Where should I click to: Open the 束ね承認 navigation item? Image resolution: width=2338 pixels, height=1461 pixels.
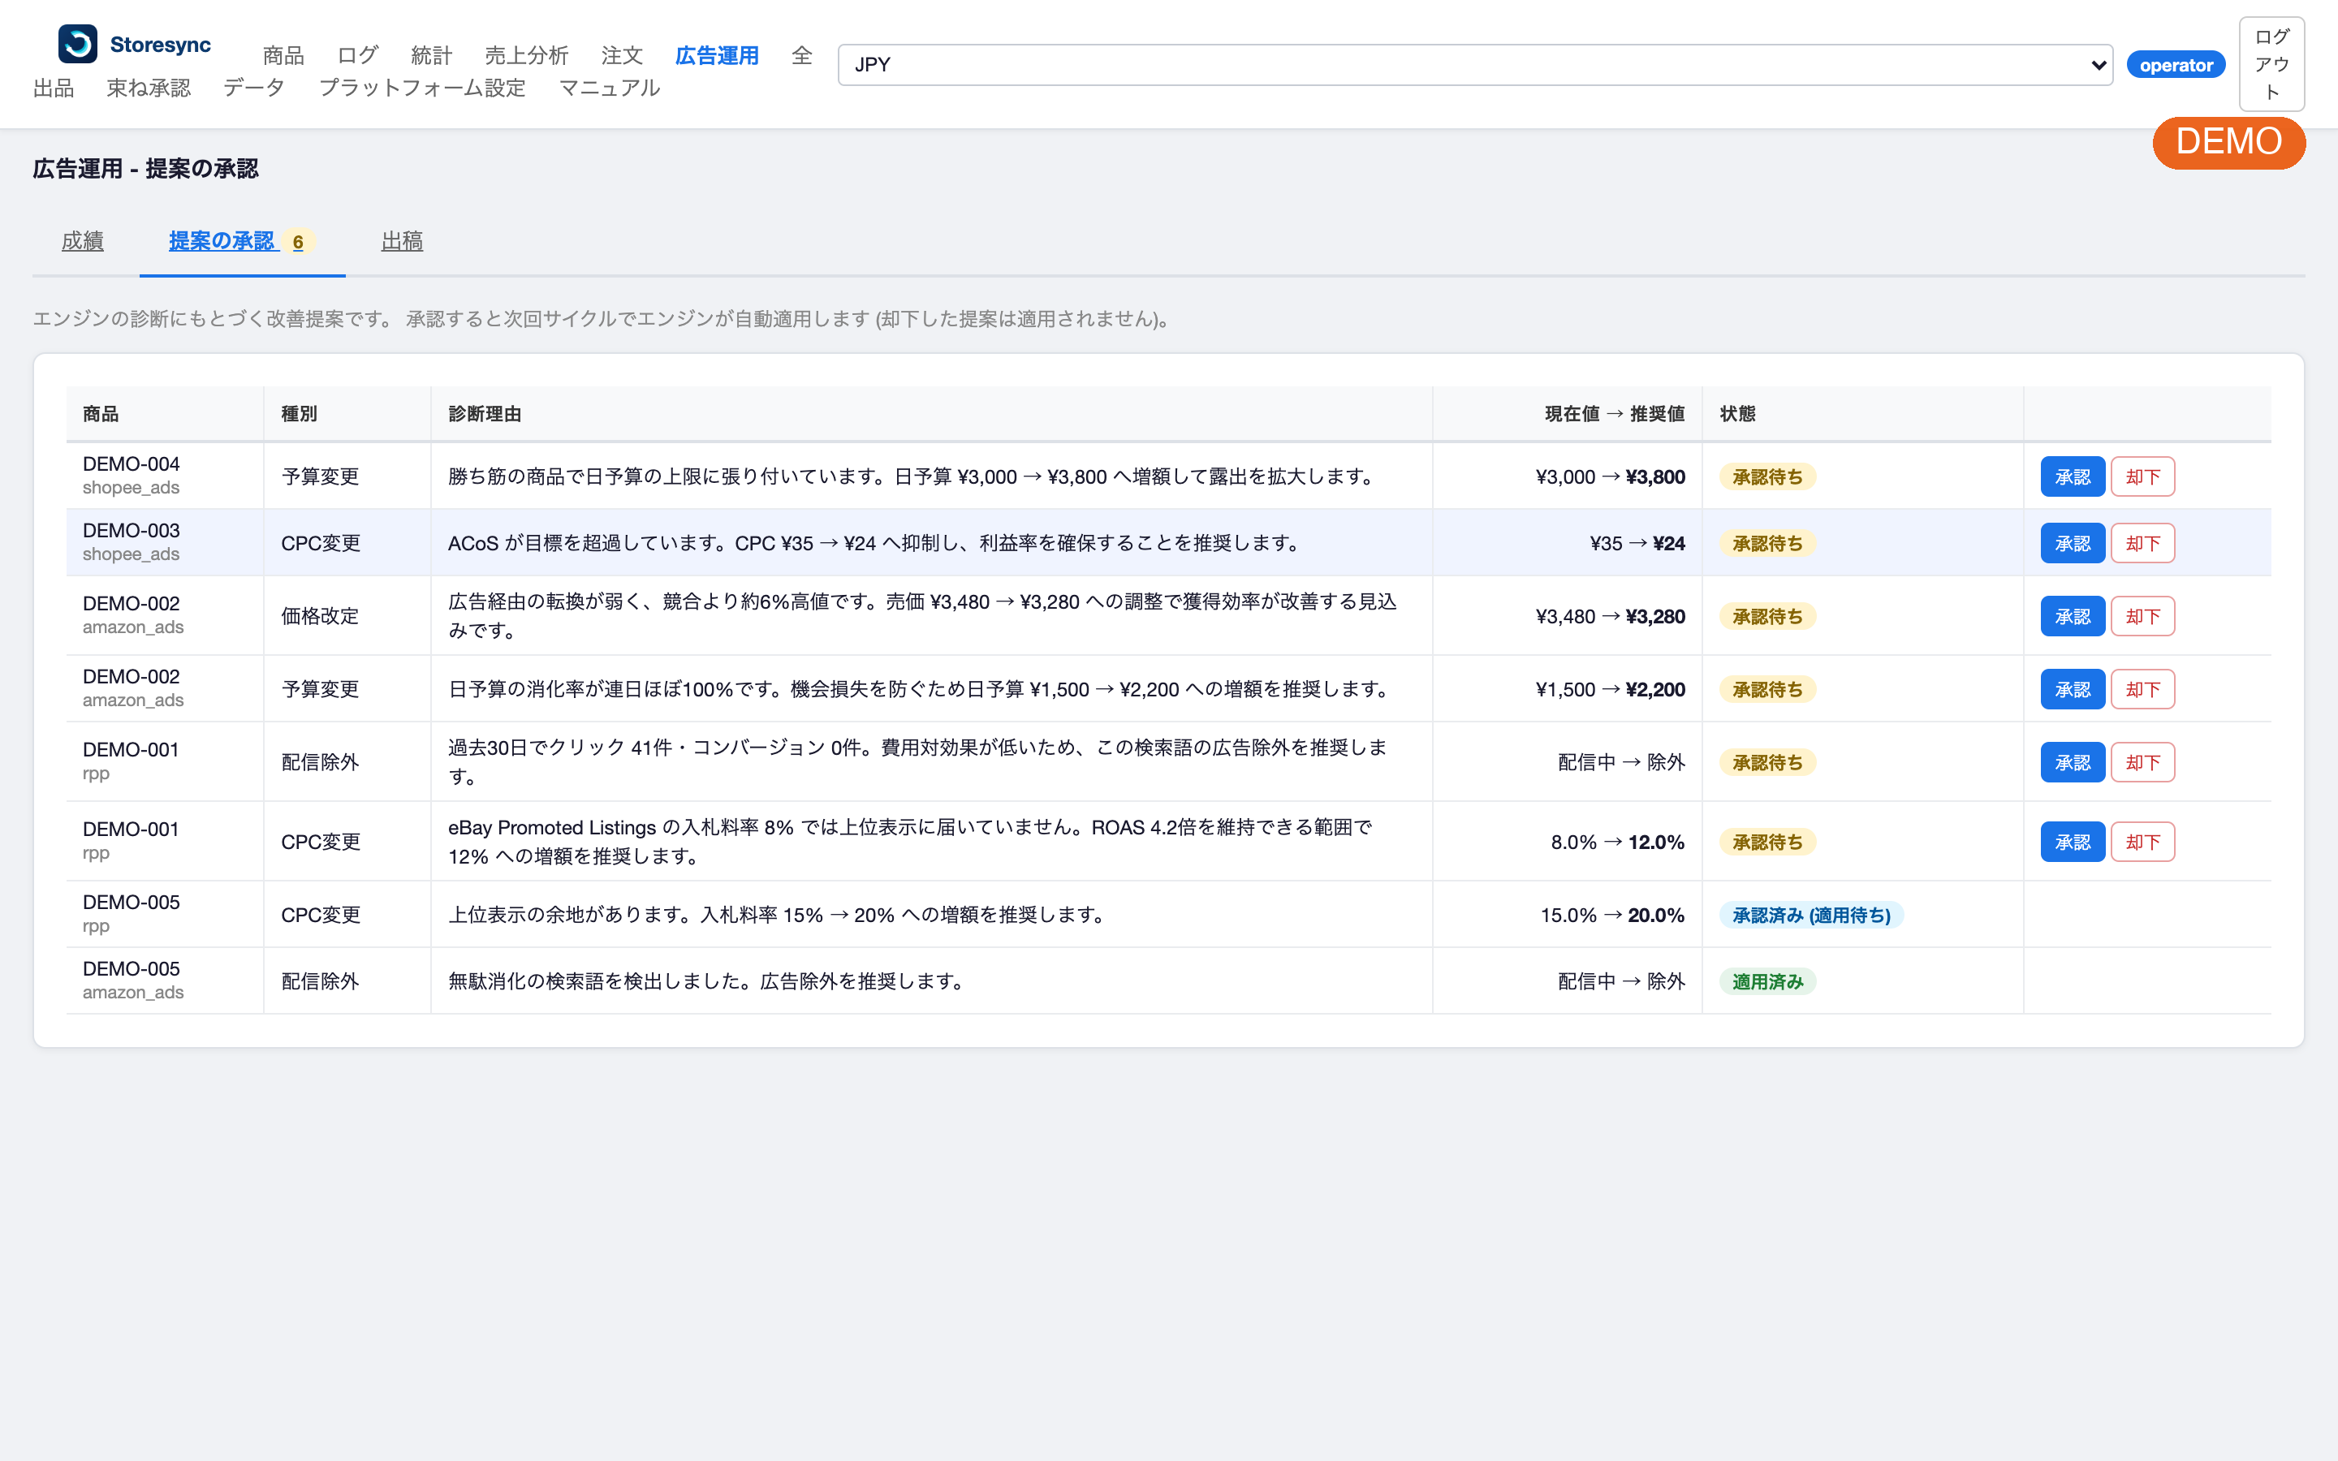(x=149, y=88)
